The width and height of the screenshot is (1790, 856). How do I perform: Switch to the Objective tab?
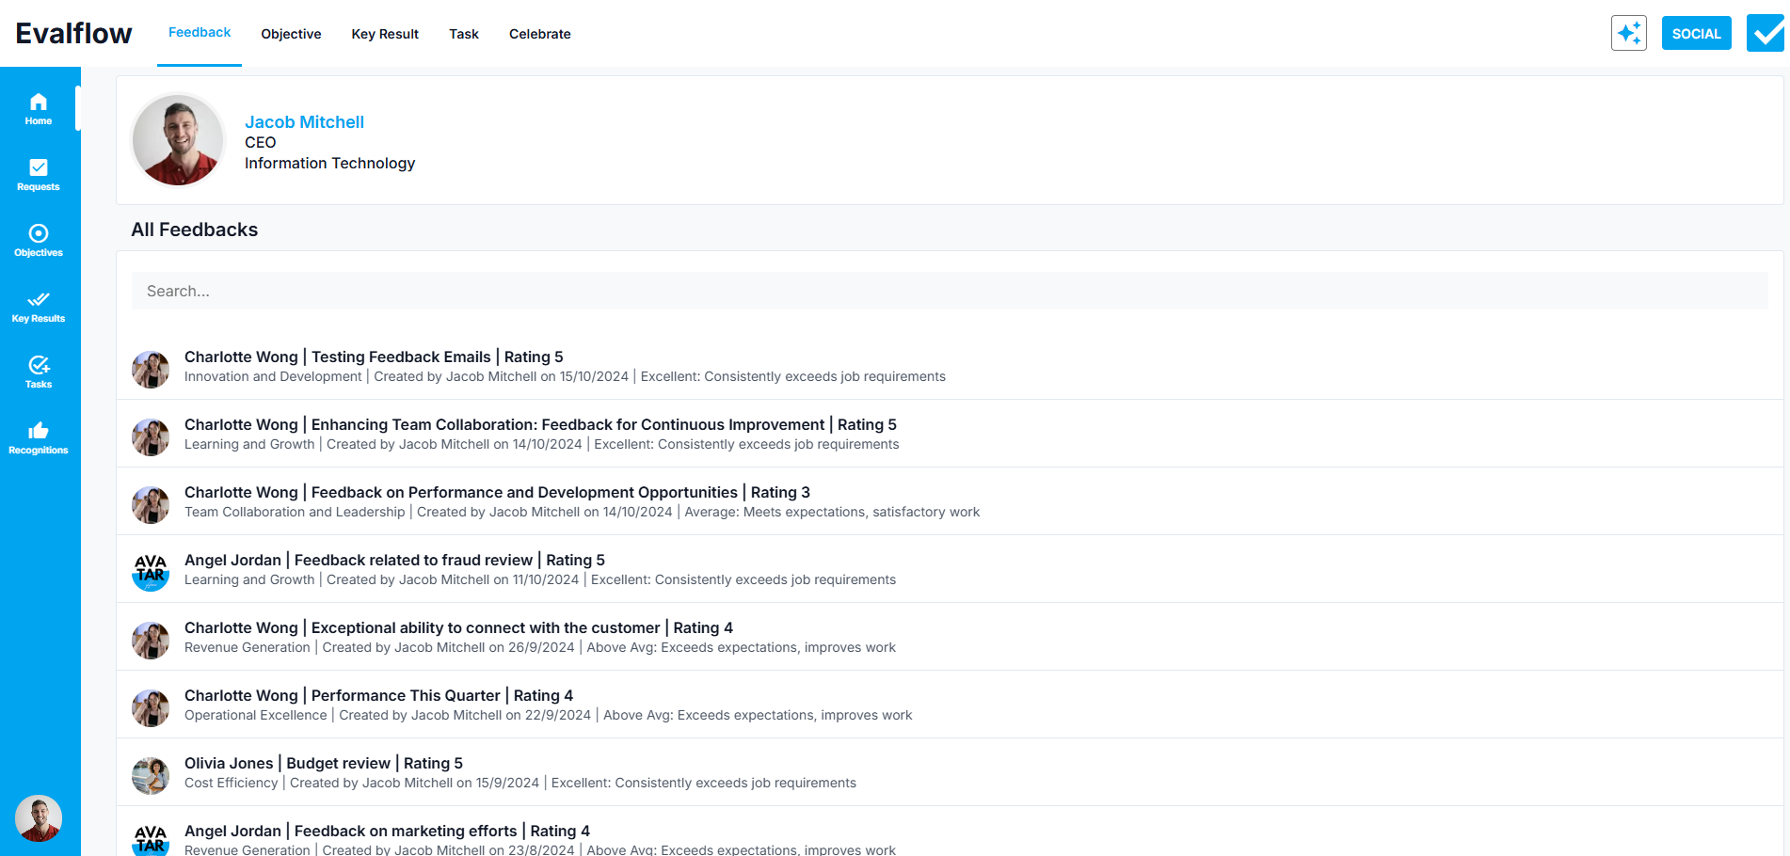click(291, 34)
